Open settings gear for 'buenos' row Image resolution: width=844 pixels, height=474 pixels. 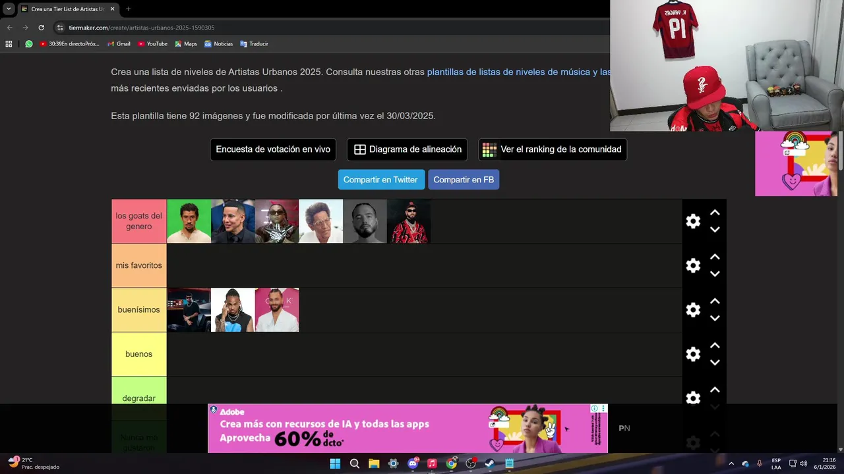693,354
